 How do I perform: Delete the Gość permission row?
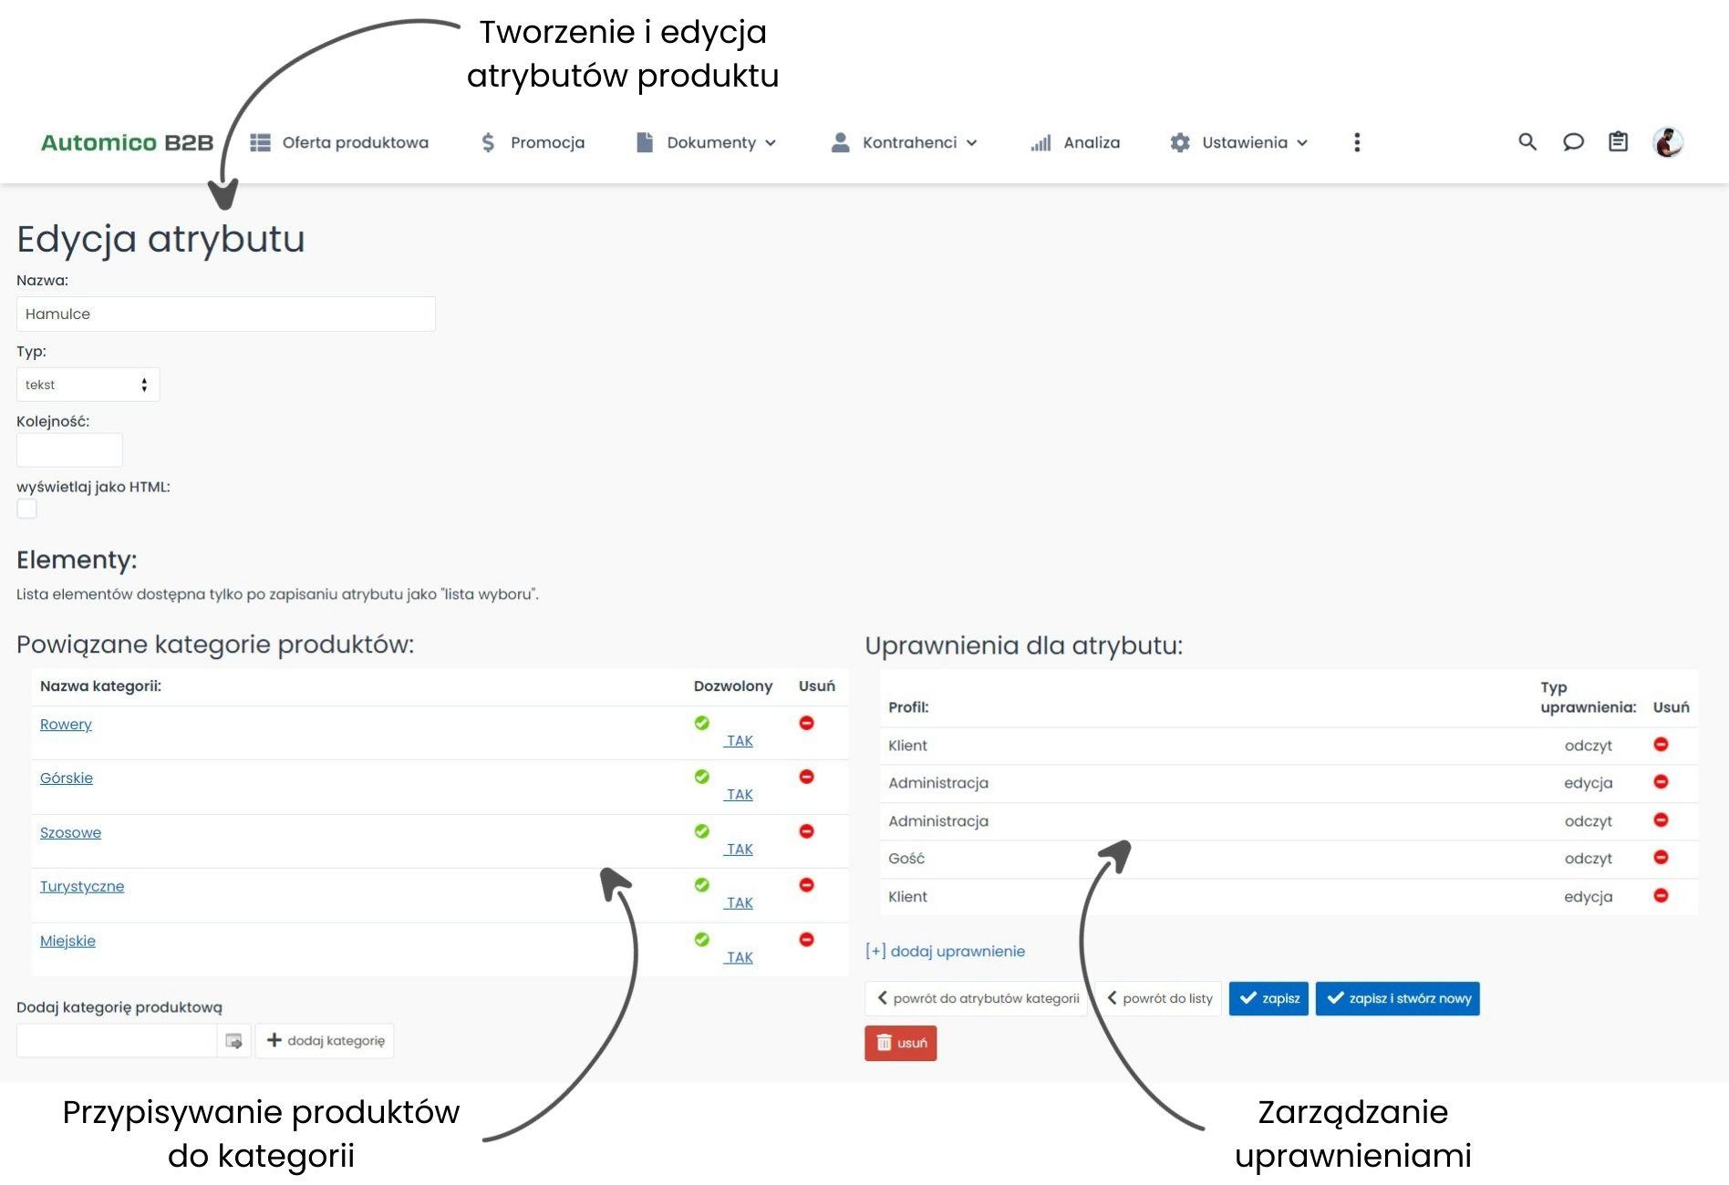pyautogui.click(x=1661, y=858)
